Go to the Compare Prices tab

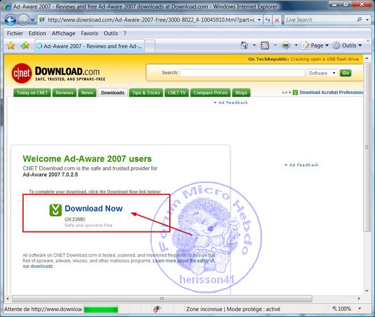pos(211,93)
